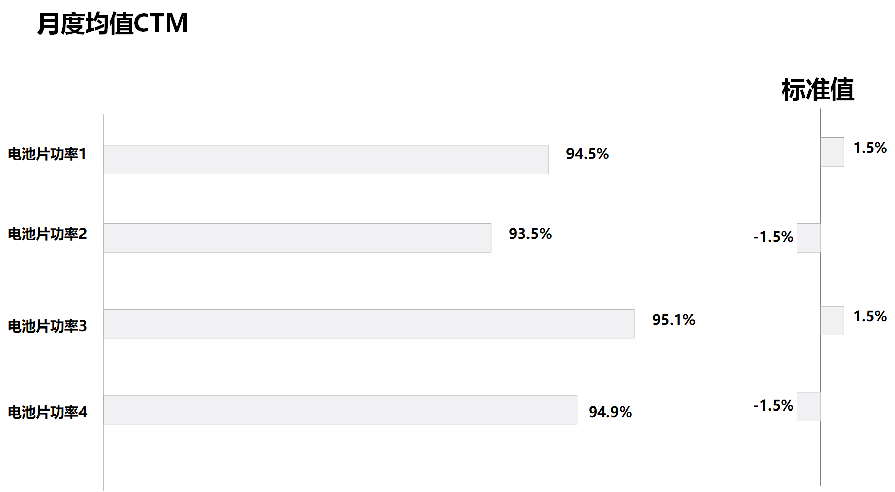Select the 电池片功率2 bar

pos(297,237)
